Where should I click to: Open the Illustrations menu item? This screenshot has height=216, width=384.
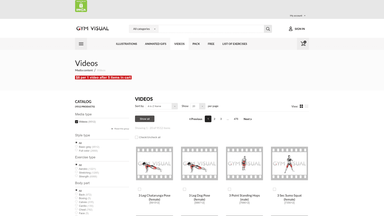click(126, 44)
